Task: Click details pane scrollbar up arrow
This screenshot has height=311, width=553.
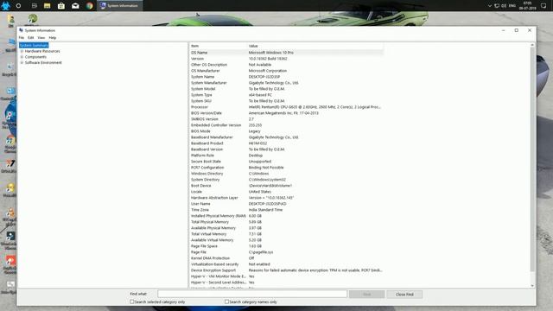Action: [x=532, y=45]
